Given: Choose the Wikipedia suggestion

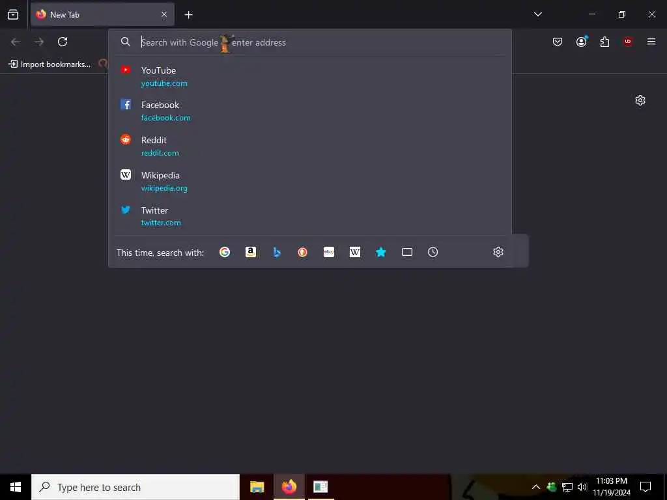Looking at the screenshot, I should coord(310,181).
